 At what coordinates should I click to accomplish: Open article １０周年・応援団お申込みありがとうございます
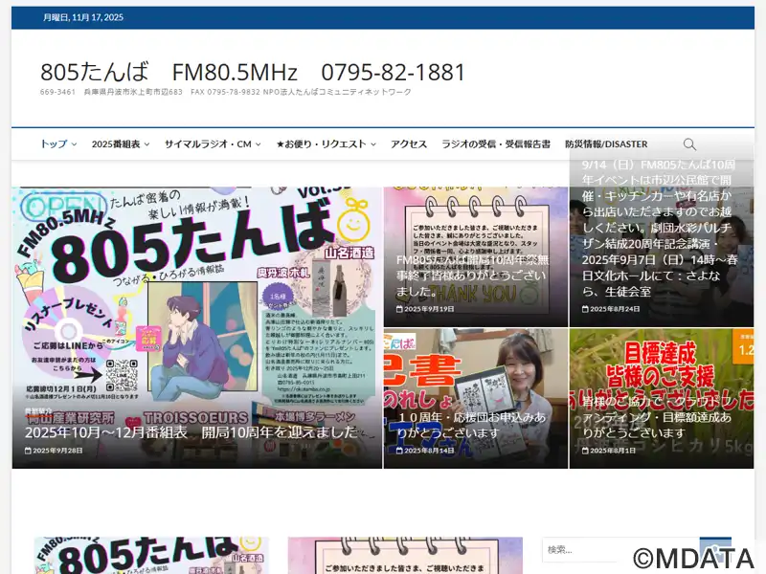tap(471, 425)
